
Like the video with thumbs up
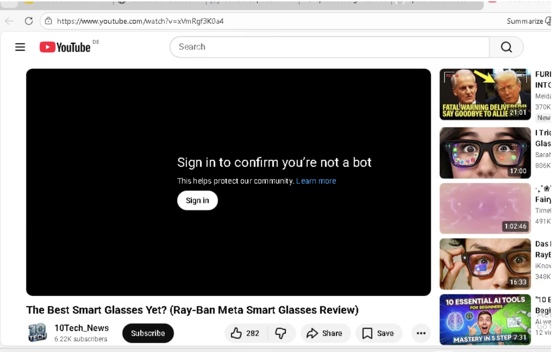click(x=246, y=333)
